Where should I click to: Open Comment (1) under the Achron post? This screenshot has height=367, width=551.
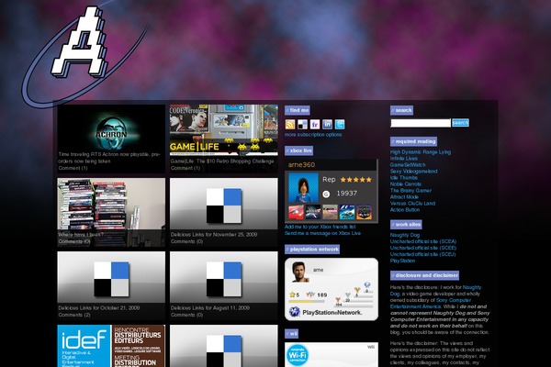[73, 168]
